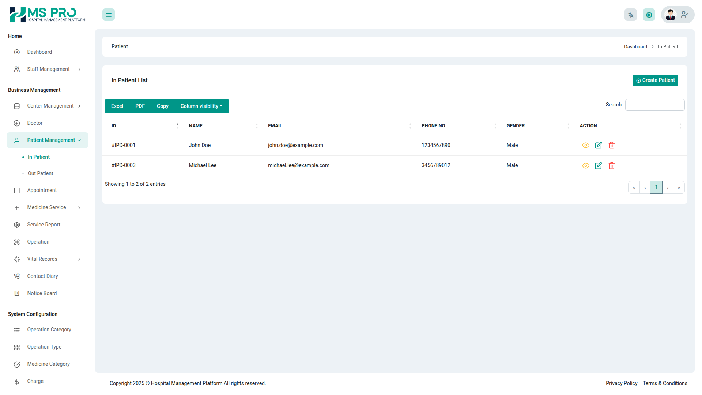
Task: Click the Medicine Category check-circle icon
Action: pos(17,365)
